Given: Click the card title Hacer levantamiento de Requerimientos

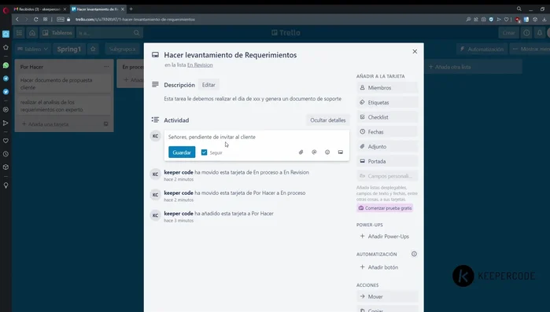Looking at the screenshot, I should (231, 55).
